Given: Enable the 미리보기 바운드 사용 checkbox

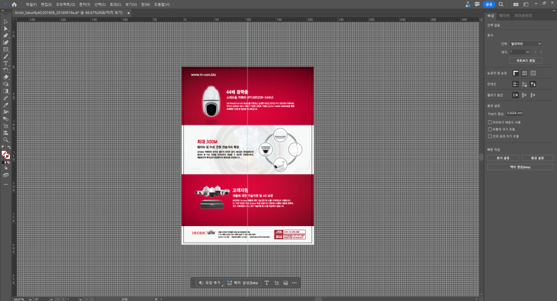Looking at the screenshot, I should tap(490, 123).
